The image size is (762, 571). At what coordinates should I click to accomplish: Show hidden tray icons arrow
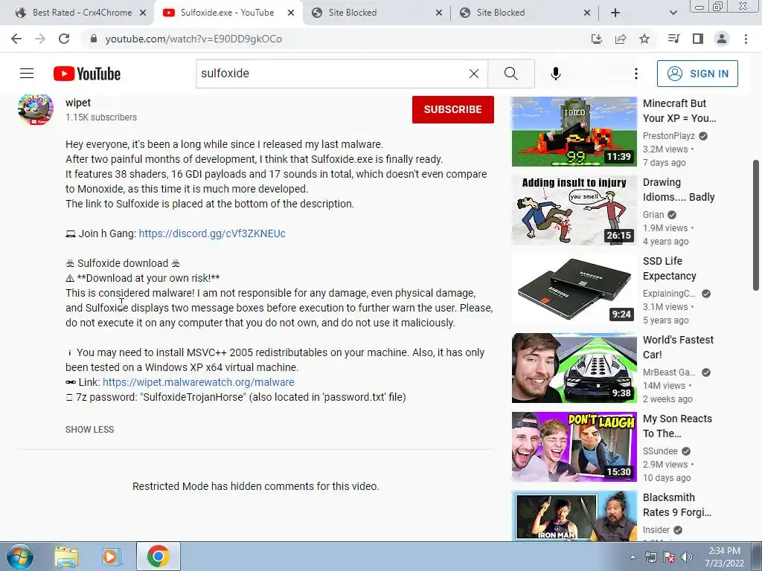click(633, 557)
